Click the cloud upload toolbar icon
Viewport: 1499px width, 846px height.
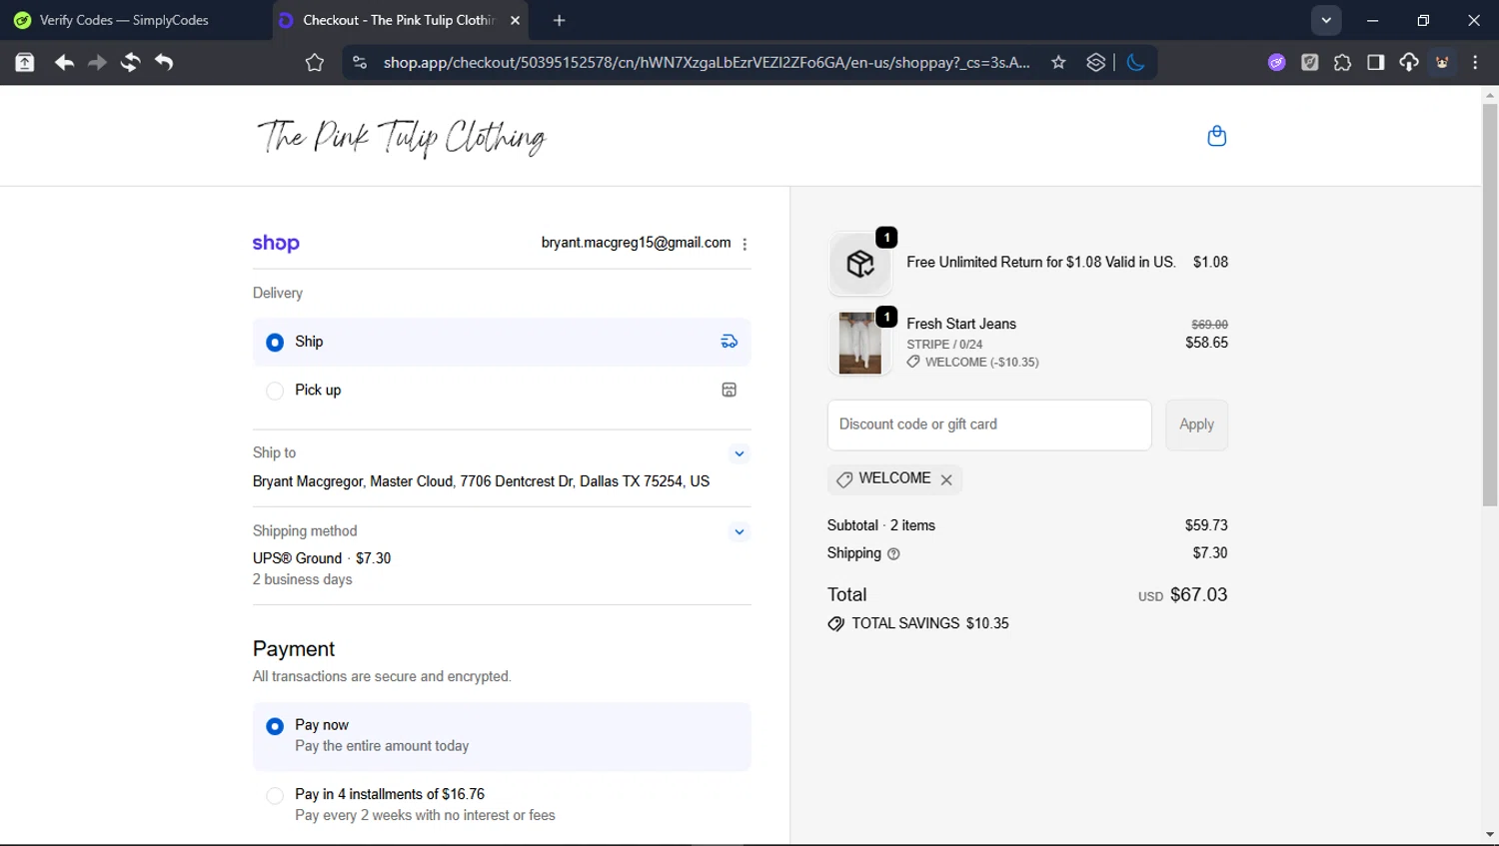[1409, 63]
